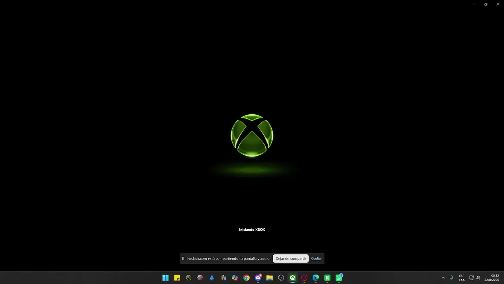The width and height of the screenshot is (504, 284).
Task: Open Google Chrome from the taskbar
Action: click(246, 278)
